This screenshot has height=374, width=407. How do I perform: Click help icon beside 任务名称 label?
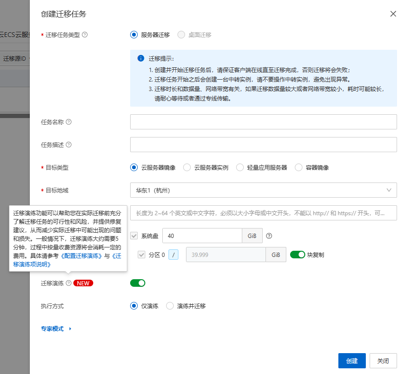point(69,122)
